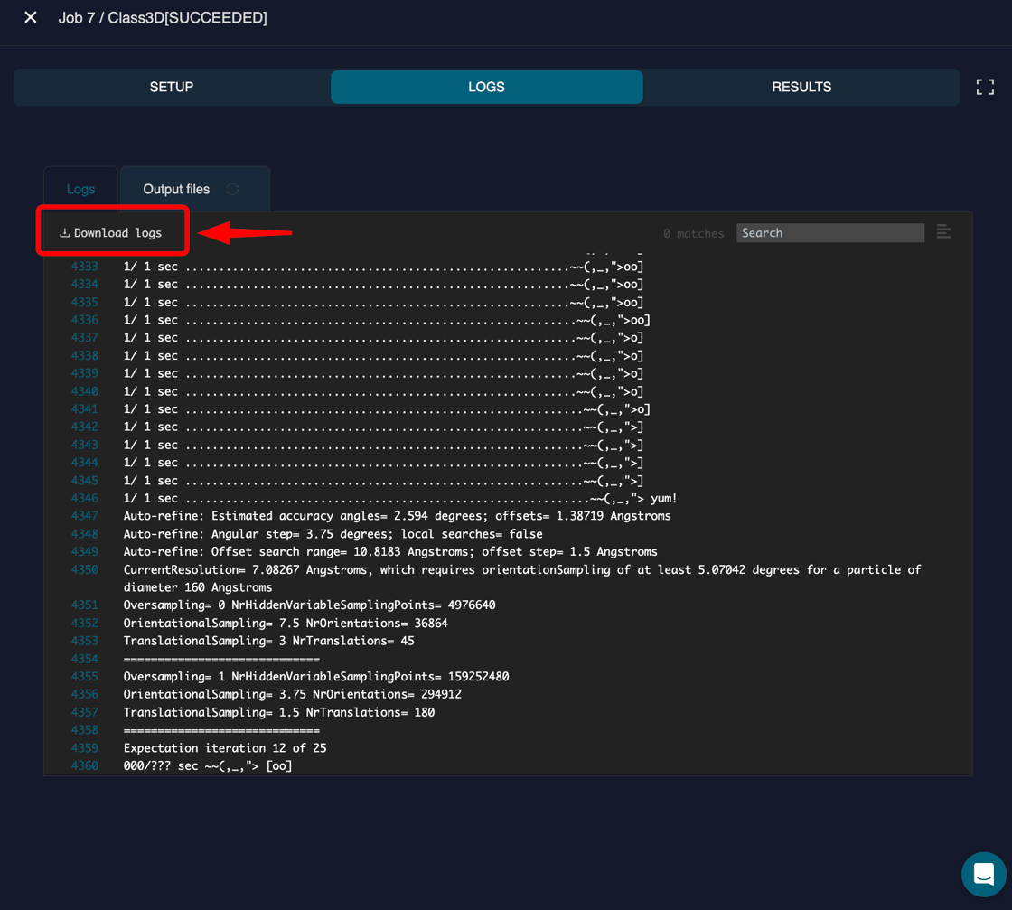Screen dimensions: 1012x910
Task: Enter fullscreen view for the job panel
Action: (x=985, y=87)
